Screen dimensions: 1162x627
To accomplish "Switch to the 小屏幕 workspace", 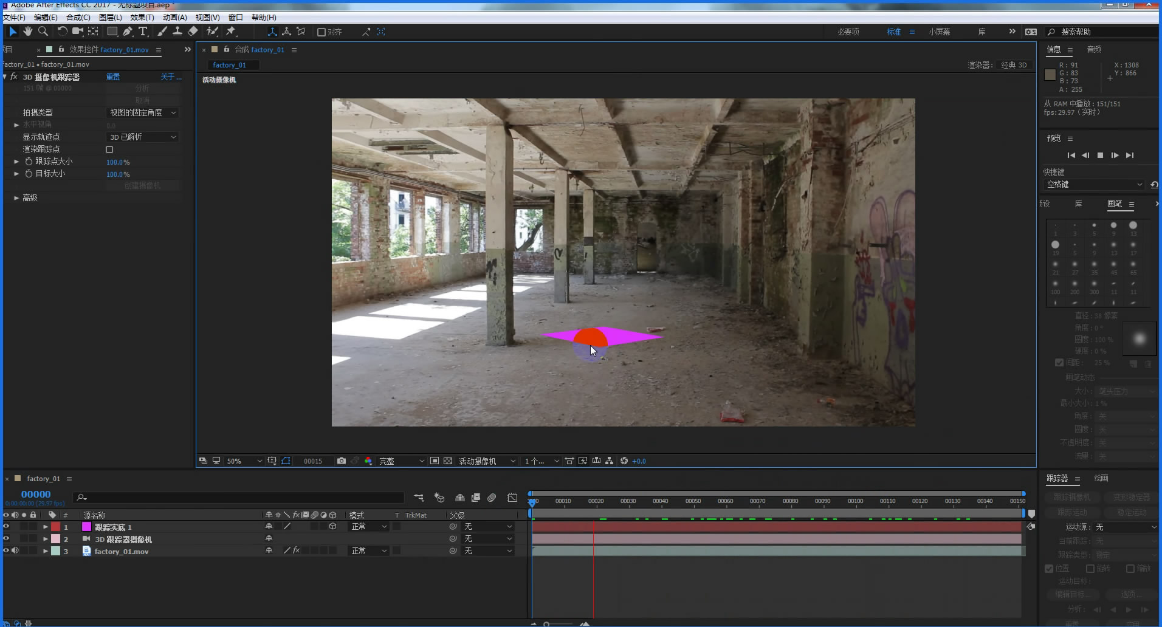I will click(x=940, y=32).
